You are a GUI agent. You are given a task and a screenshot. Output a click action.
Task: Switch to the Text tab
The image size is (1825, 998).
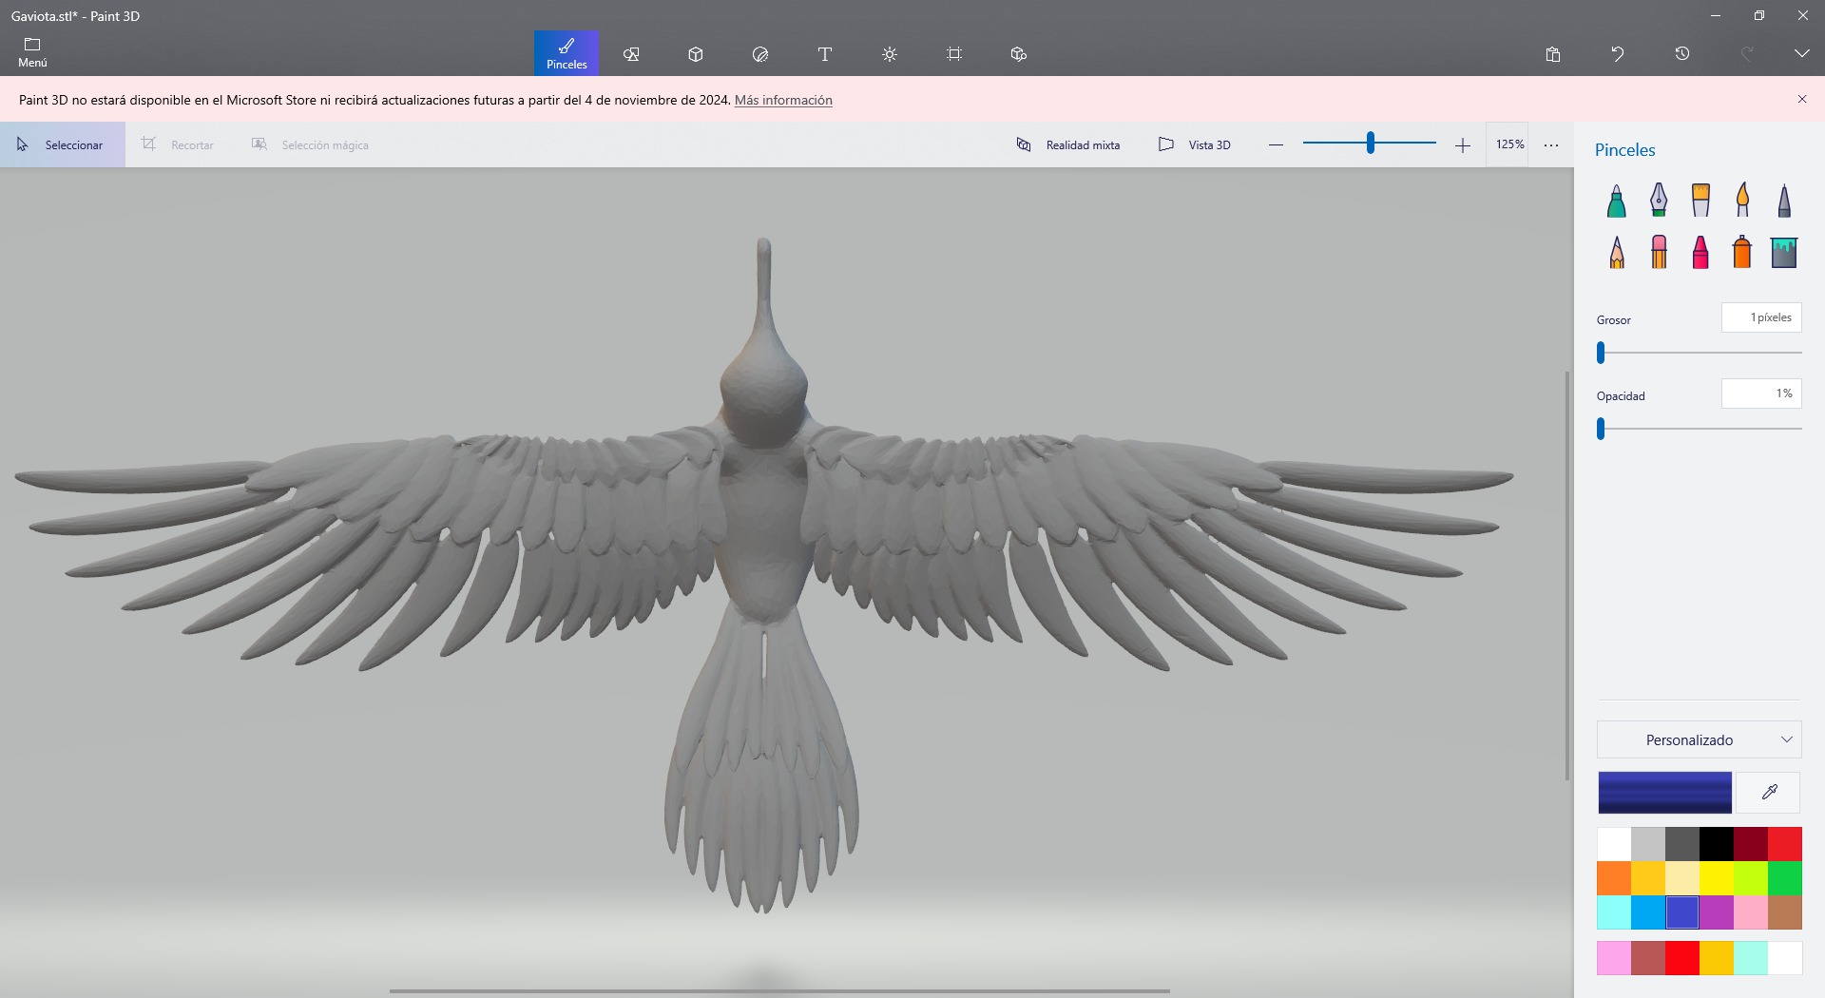(825, 53)
